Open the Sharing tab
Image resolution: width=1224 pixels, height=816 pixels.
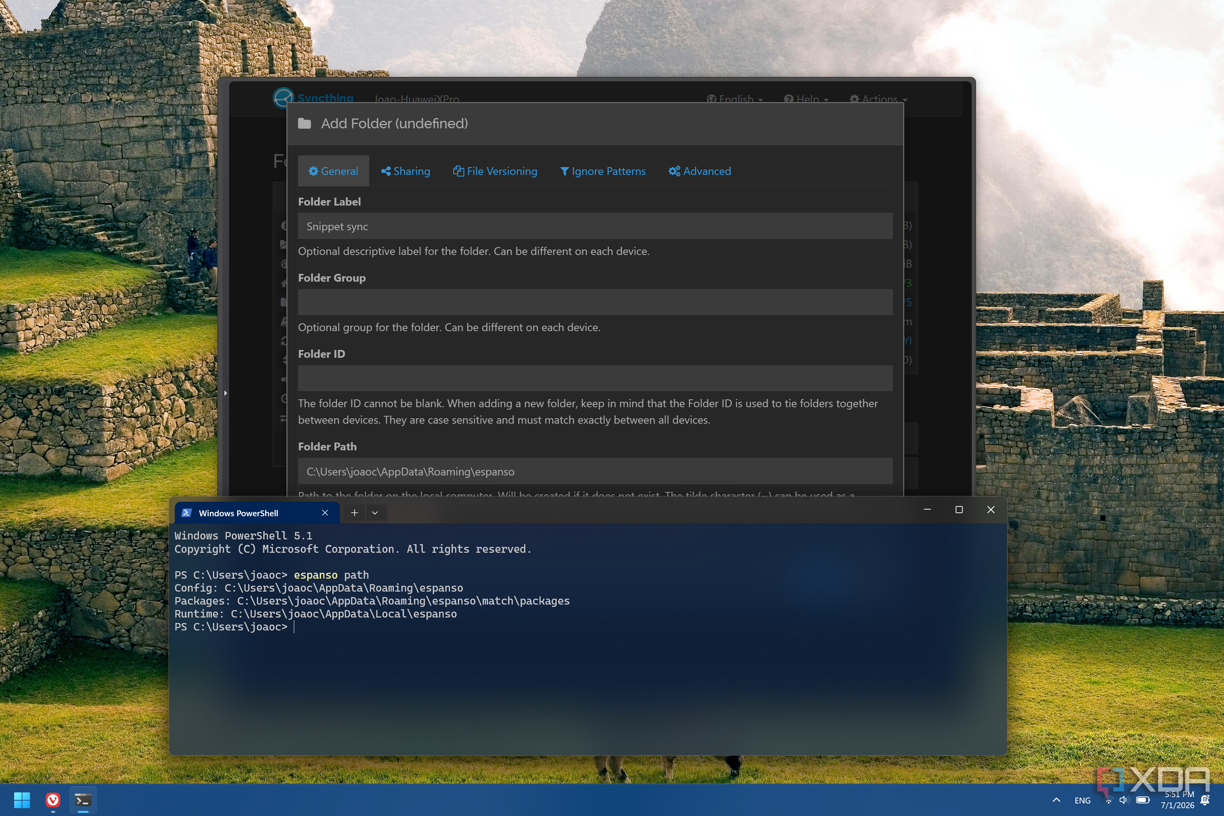(405, 171)
